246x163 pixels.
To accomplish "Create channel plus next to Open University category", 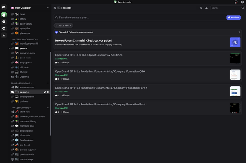I will [48, 108].
